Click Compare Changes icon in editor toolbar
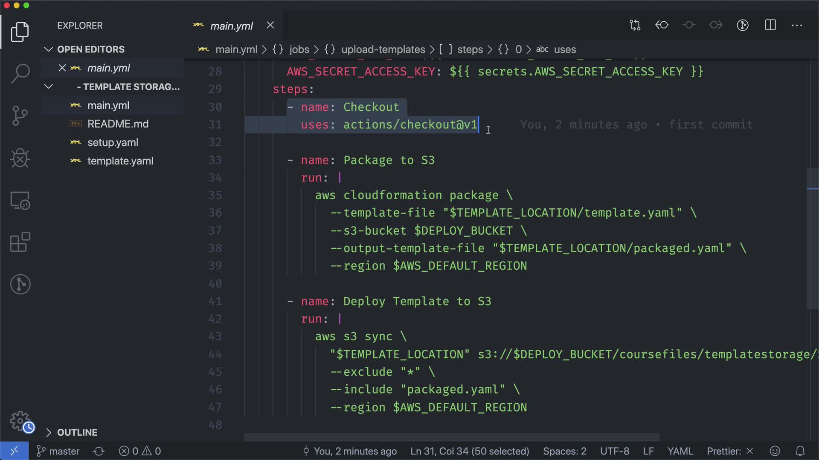Viewport: 819px width, 460px height. tap(635, 26)
